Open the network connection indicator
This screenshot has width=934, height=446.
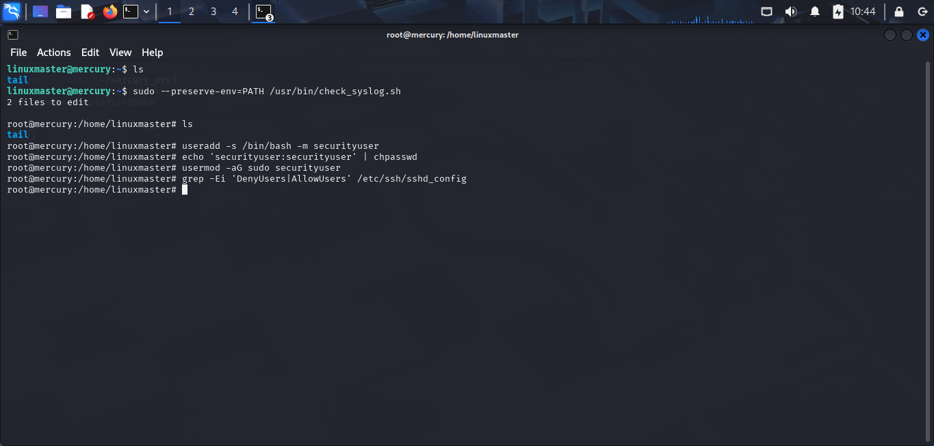[x=767, y=12]
